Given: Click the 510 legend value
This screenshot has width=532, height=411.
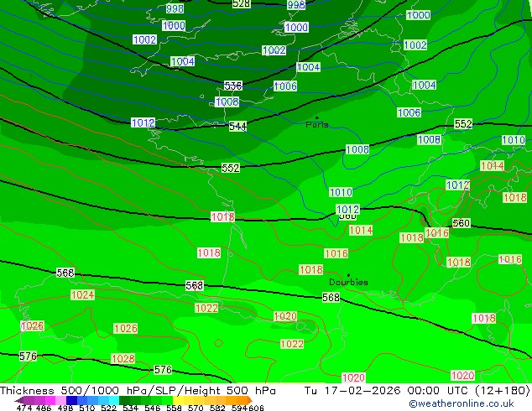Looking at the screenshot, I should 87,408.
